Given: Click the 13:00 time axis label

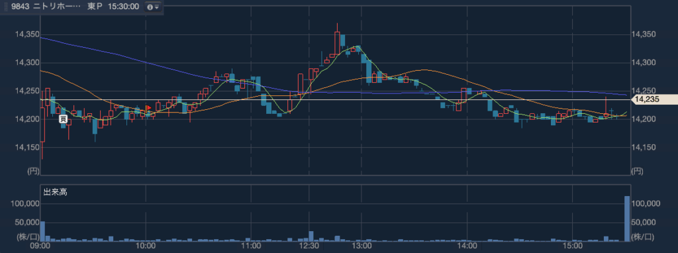Looking at the screenshot, I should pyautogui.click(x=362, y=246).
